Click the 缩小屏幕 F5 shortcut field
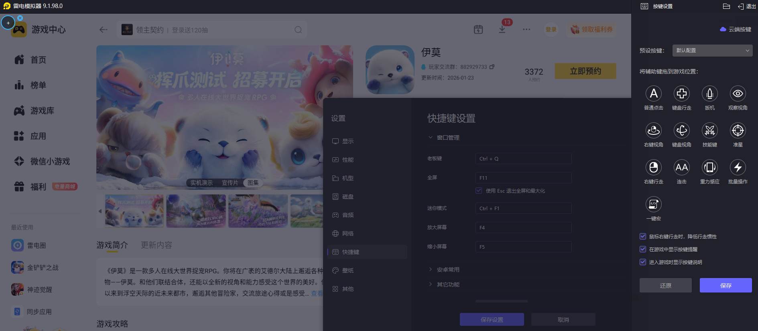This screenshot has height=331, width=758. tap(524, 247)
